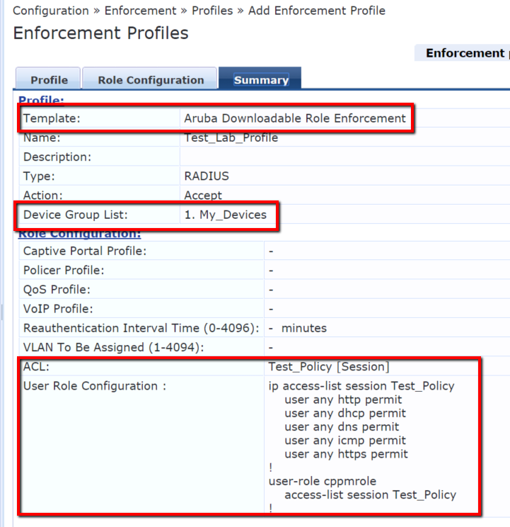Click the user any https permit line

click(x=347, y=454)
